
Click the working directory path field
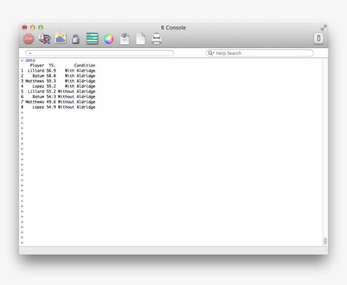point(99,53)
